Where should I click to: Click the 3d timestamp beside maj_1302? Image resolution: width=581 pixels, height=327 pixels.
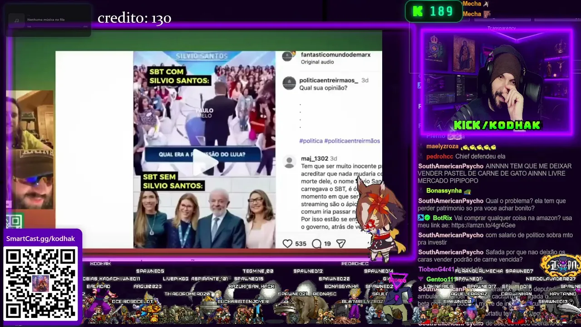pyautogui.click(x=334, y=159)
